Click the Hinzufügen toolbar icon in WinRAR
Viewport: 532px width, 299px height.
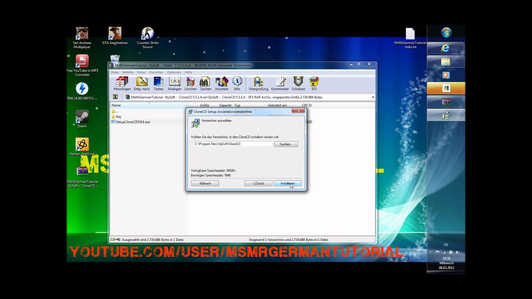[122, 83]
